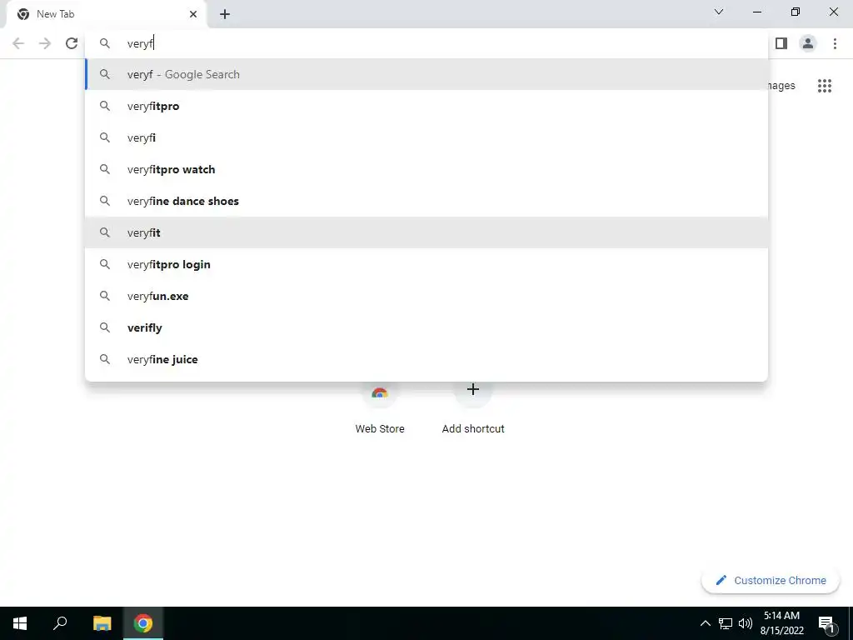Open the Google apps grid
The image size is (853, 640).
825,86
